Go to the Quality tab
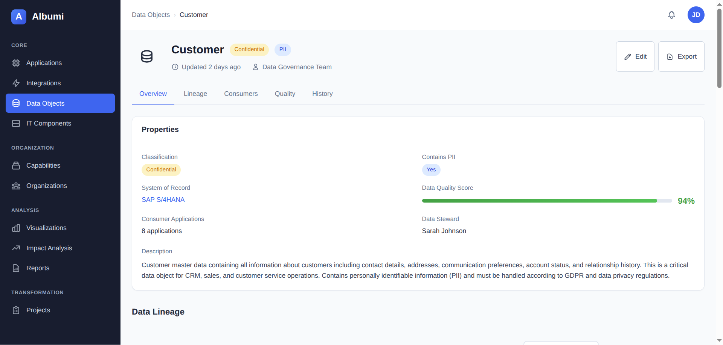 click(x=285, y=94)
